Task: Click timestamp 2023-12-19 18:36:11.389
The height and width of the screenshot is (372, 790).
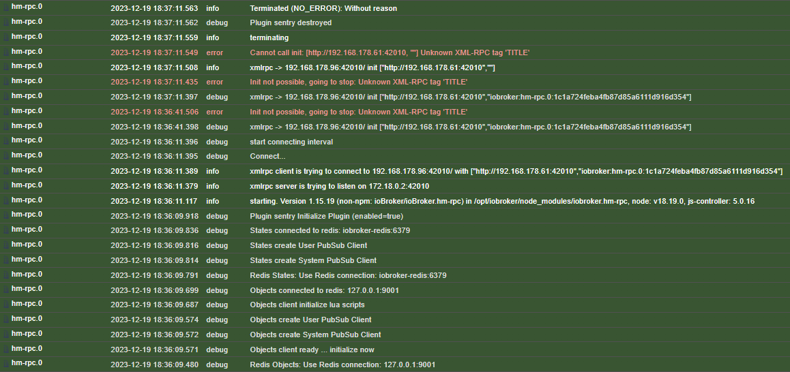Action: click(x=154, y=172)
